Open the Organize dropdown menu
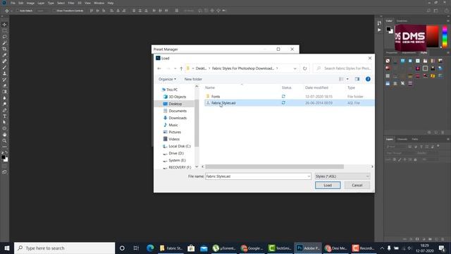Viewport: 451px width, 254px height. click(167, 79)
